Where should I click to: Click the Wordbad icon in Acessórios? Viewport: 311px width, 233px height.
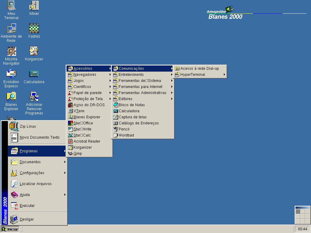point(116,135)
